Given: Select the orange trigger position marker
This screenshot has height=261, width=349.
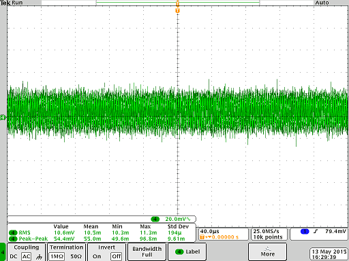Looking at the screenshot, I should pos(177,11).
